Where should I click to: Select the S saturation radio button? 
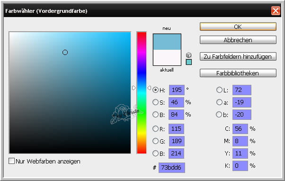point(155,102)
